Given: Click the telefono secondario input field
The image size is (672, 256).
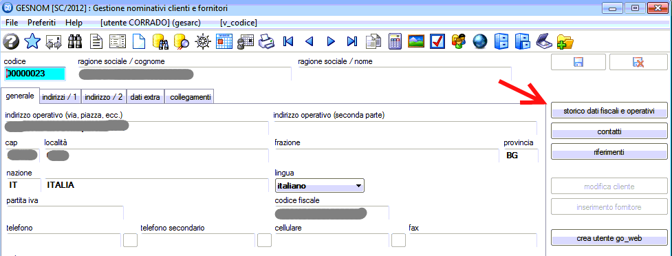Looking at the screenshot, I should pyautogui.click(x=197, y=240).
